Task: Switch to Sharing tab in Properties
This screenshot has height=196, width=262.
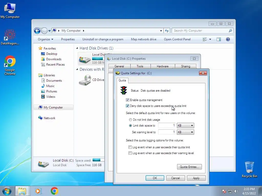Action: (185, 66)
